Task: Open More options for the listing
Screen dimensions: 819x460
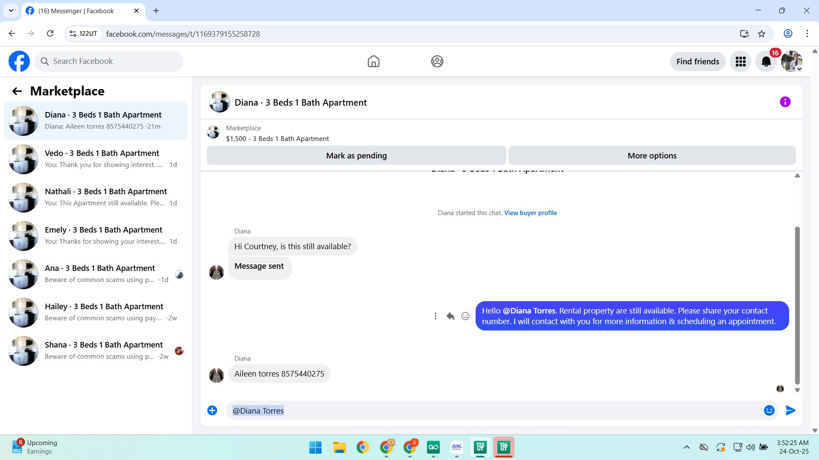Action: click(x=652, y=156)
